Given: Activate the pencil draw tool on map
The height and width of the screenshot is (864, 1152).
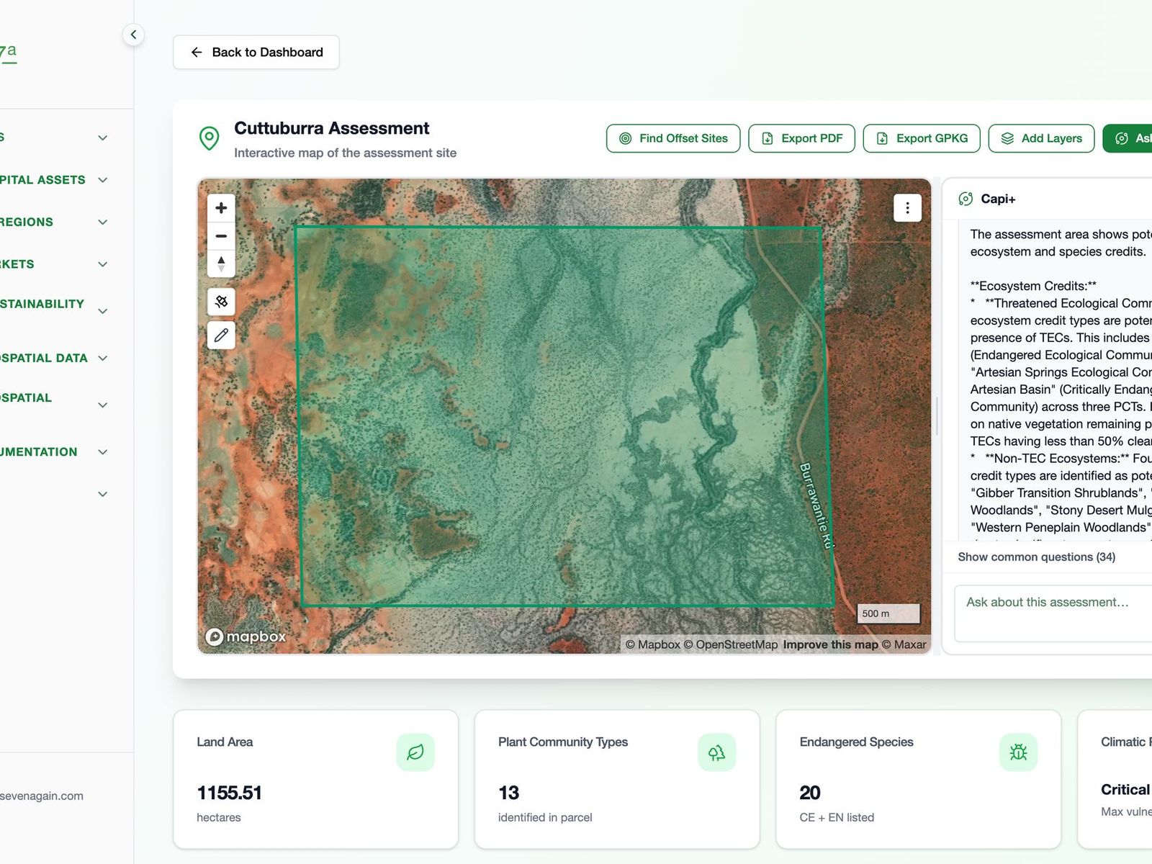Looking at the screenshot, I should click(221, 335).
